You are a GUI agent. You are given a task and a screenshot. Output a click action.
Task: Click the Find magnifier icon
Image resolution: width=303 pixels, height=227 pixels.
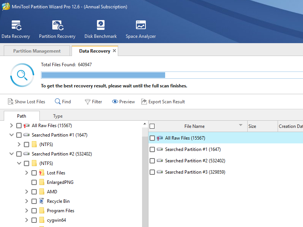[x=58, y=102]
